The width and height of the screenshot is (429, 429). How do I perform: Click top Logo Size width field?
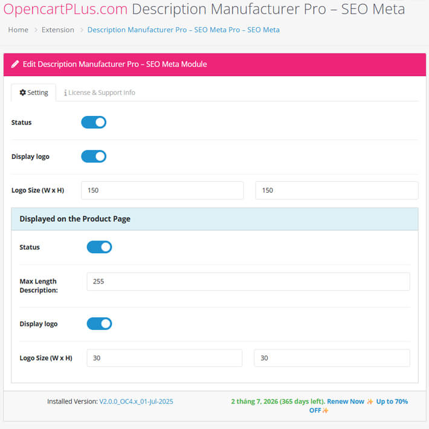163,190
